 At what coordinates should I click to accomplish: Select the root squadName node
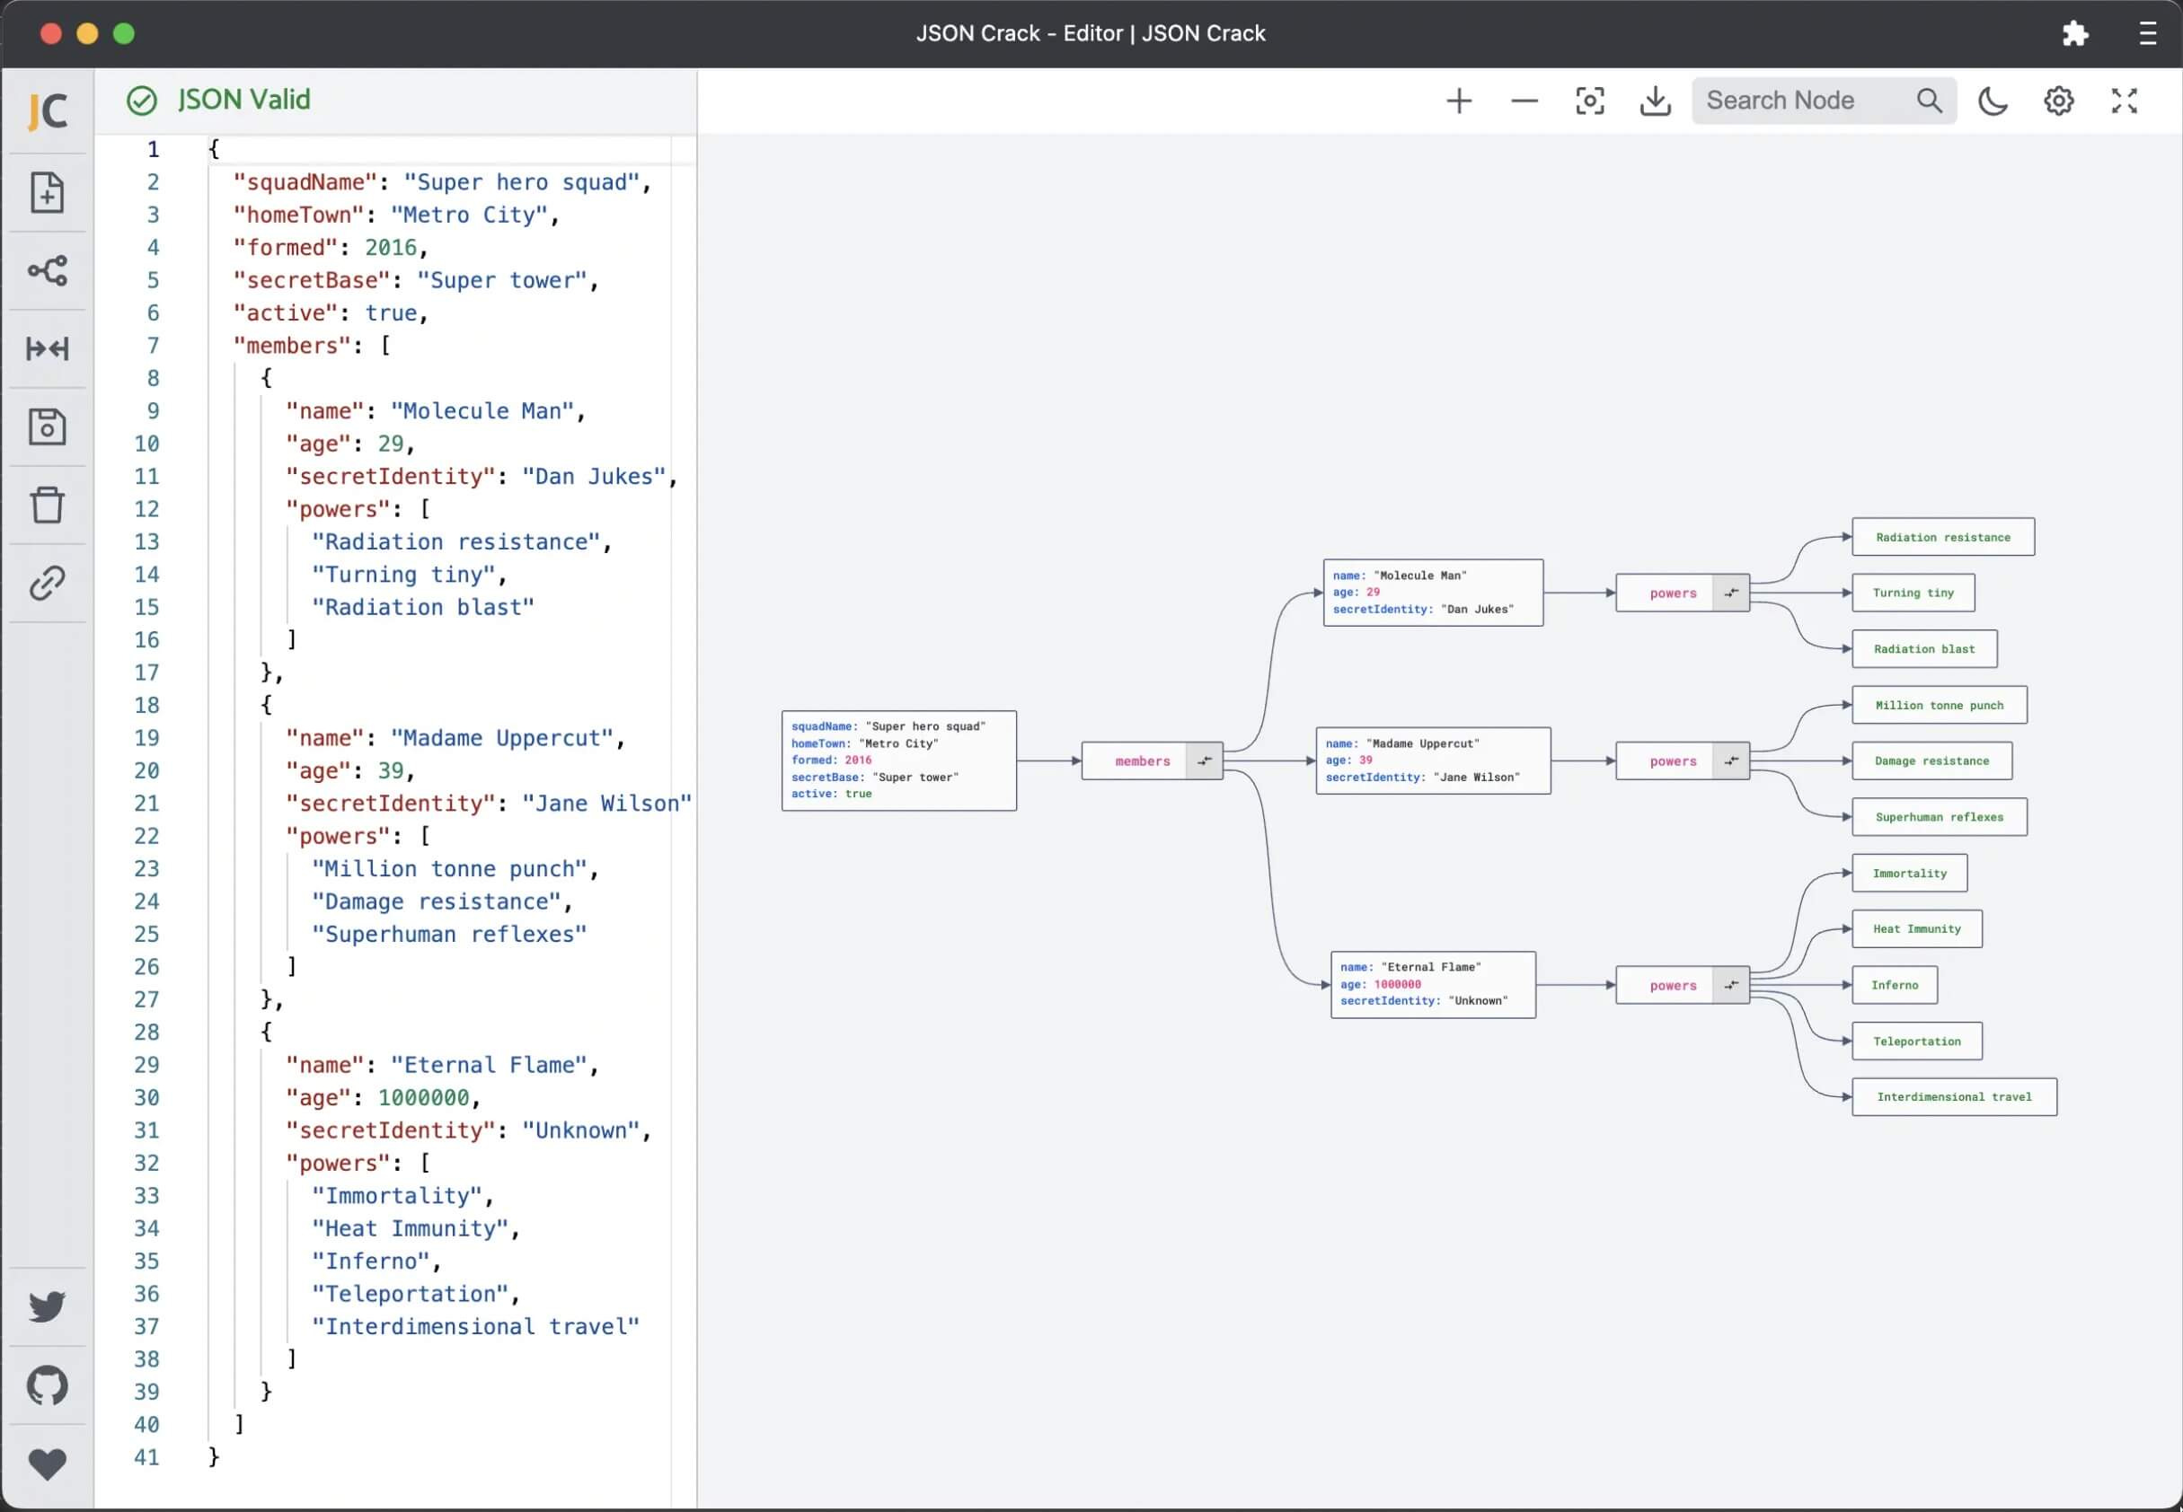[898, 760]
